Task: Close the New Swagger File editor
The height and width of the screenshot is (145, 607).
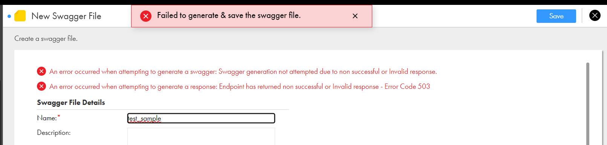Action: point(595,15)
